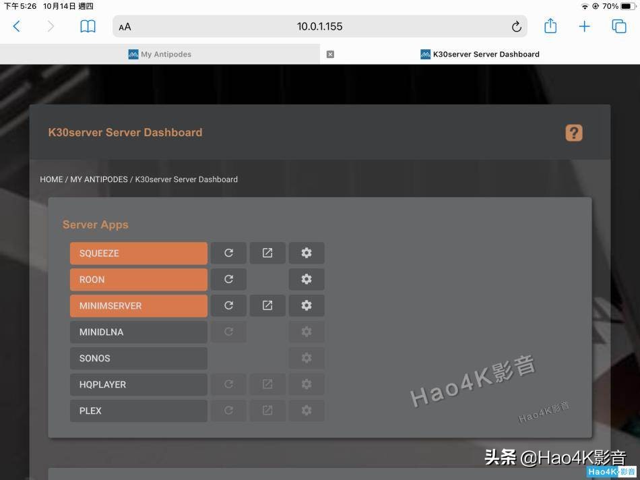The height and width of the screenshot is (480, 640).
Task: Select the K30server Server Dashboard tab
Action: click(x=480, y=54)
